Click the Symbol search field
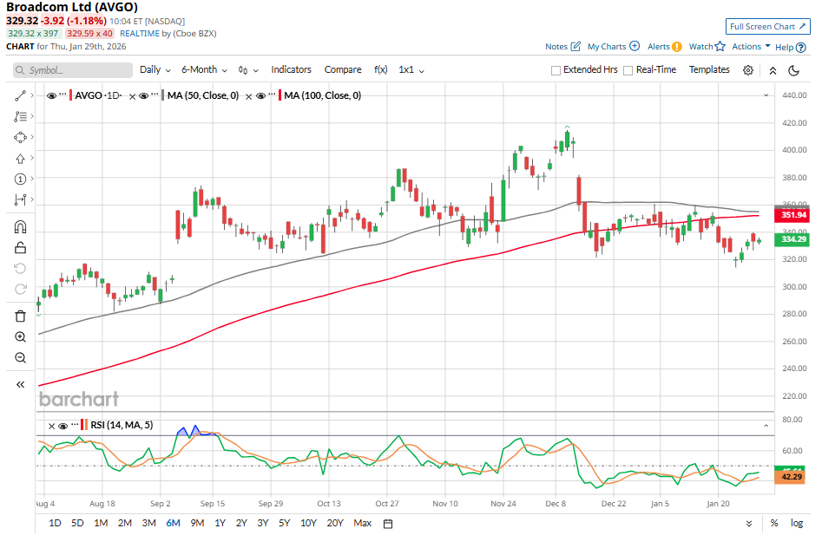The image size is (822, 548). 73,70
